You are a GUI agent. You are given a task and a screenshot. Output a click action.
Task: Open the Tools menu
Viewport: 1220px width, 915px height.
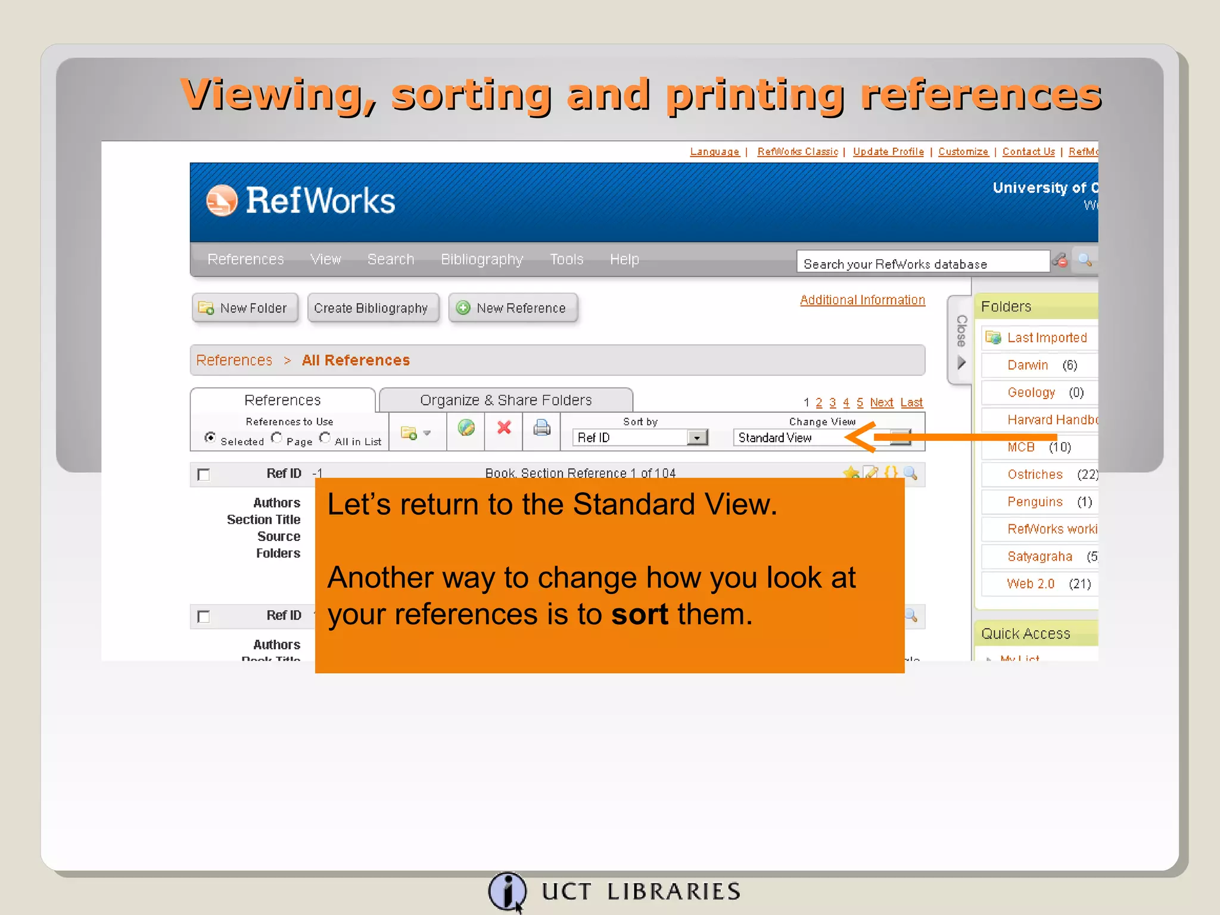[567, 260]
